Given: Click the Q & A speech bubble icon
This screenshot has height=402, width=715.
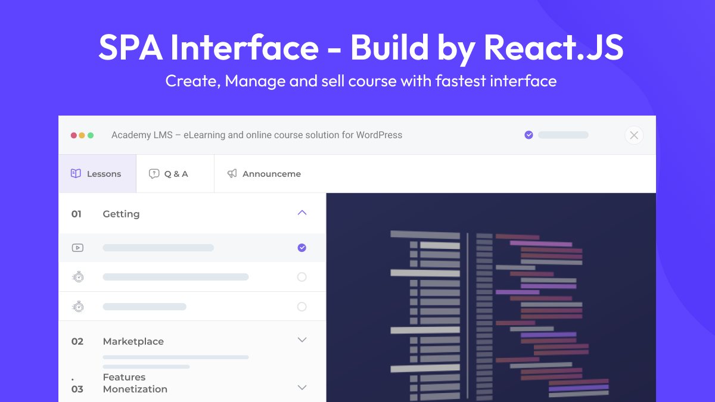Looking at the screenshot, I should point(154,174).
